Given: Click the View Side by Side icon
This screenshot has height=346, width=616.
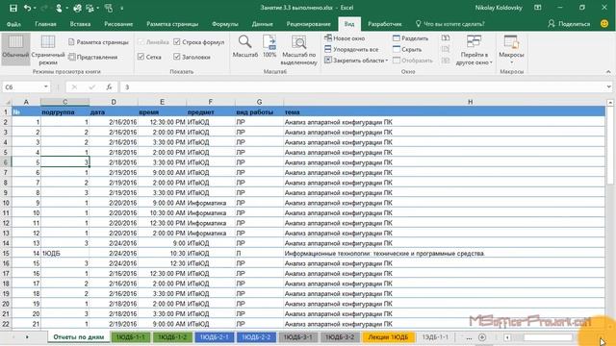Looking at the screenshot, I should click(x=446, y=38).
